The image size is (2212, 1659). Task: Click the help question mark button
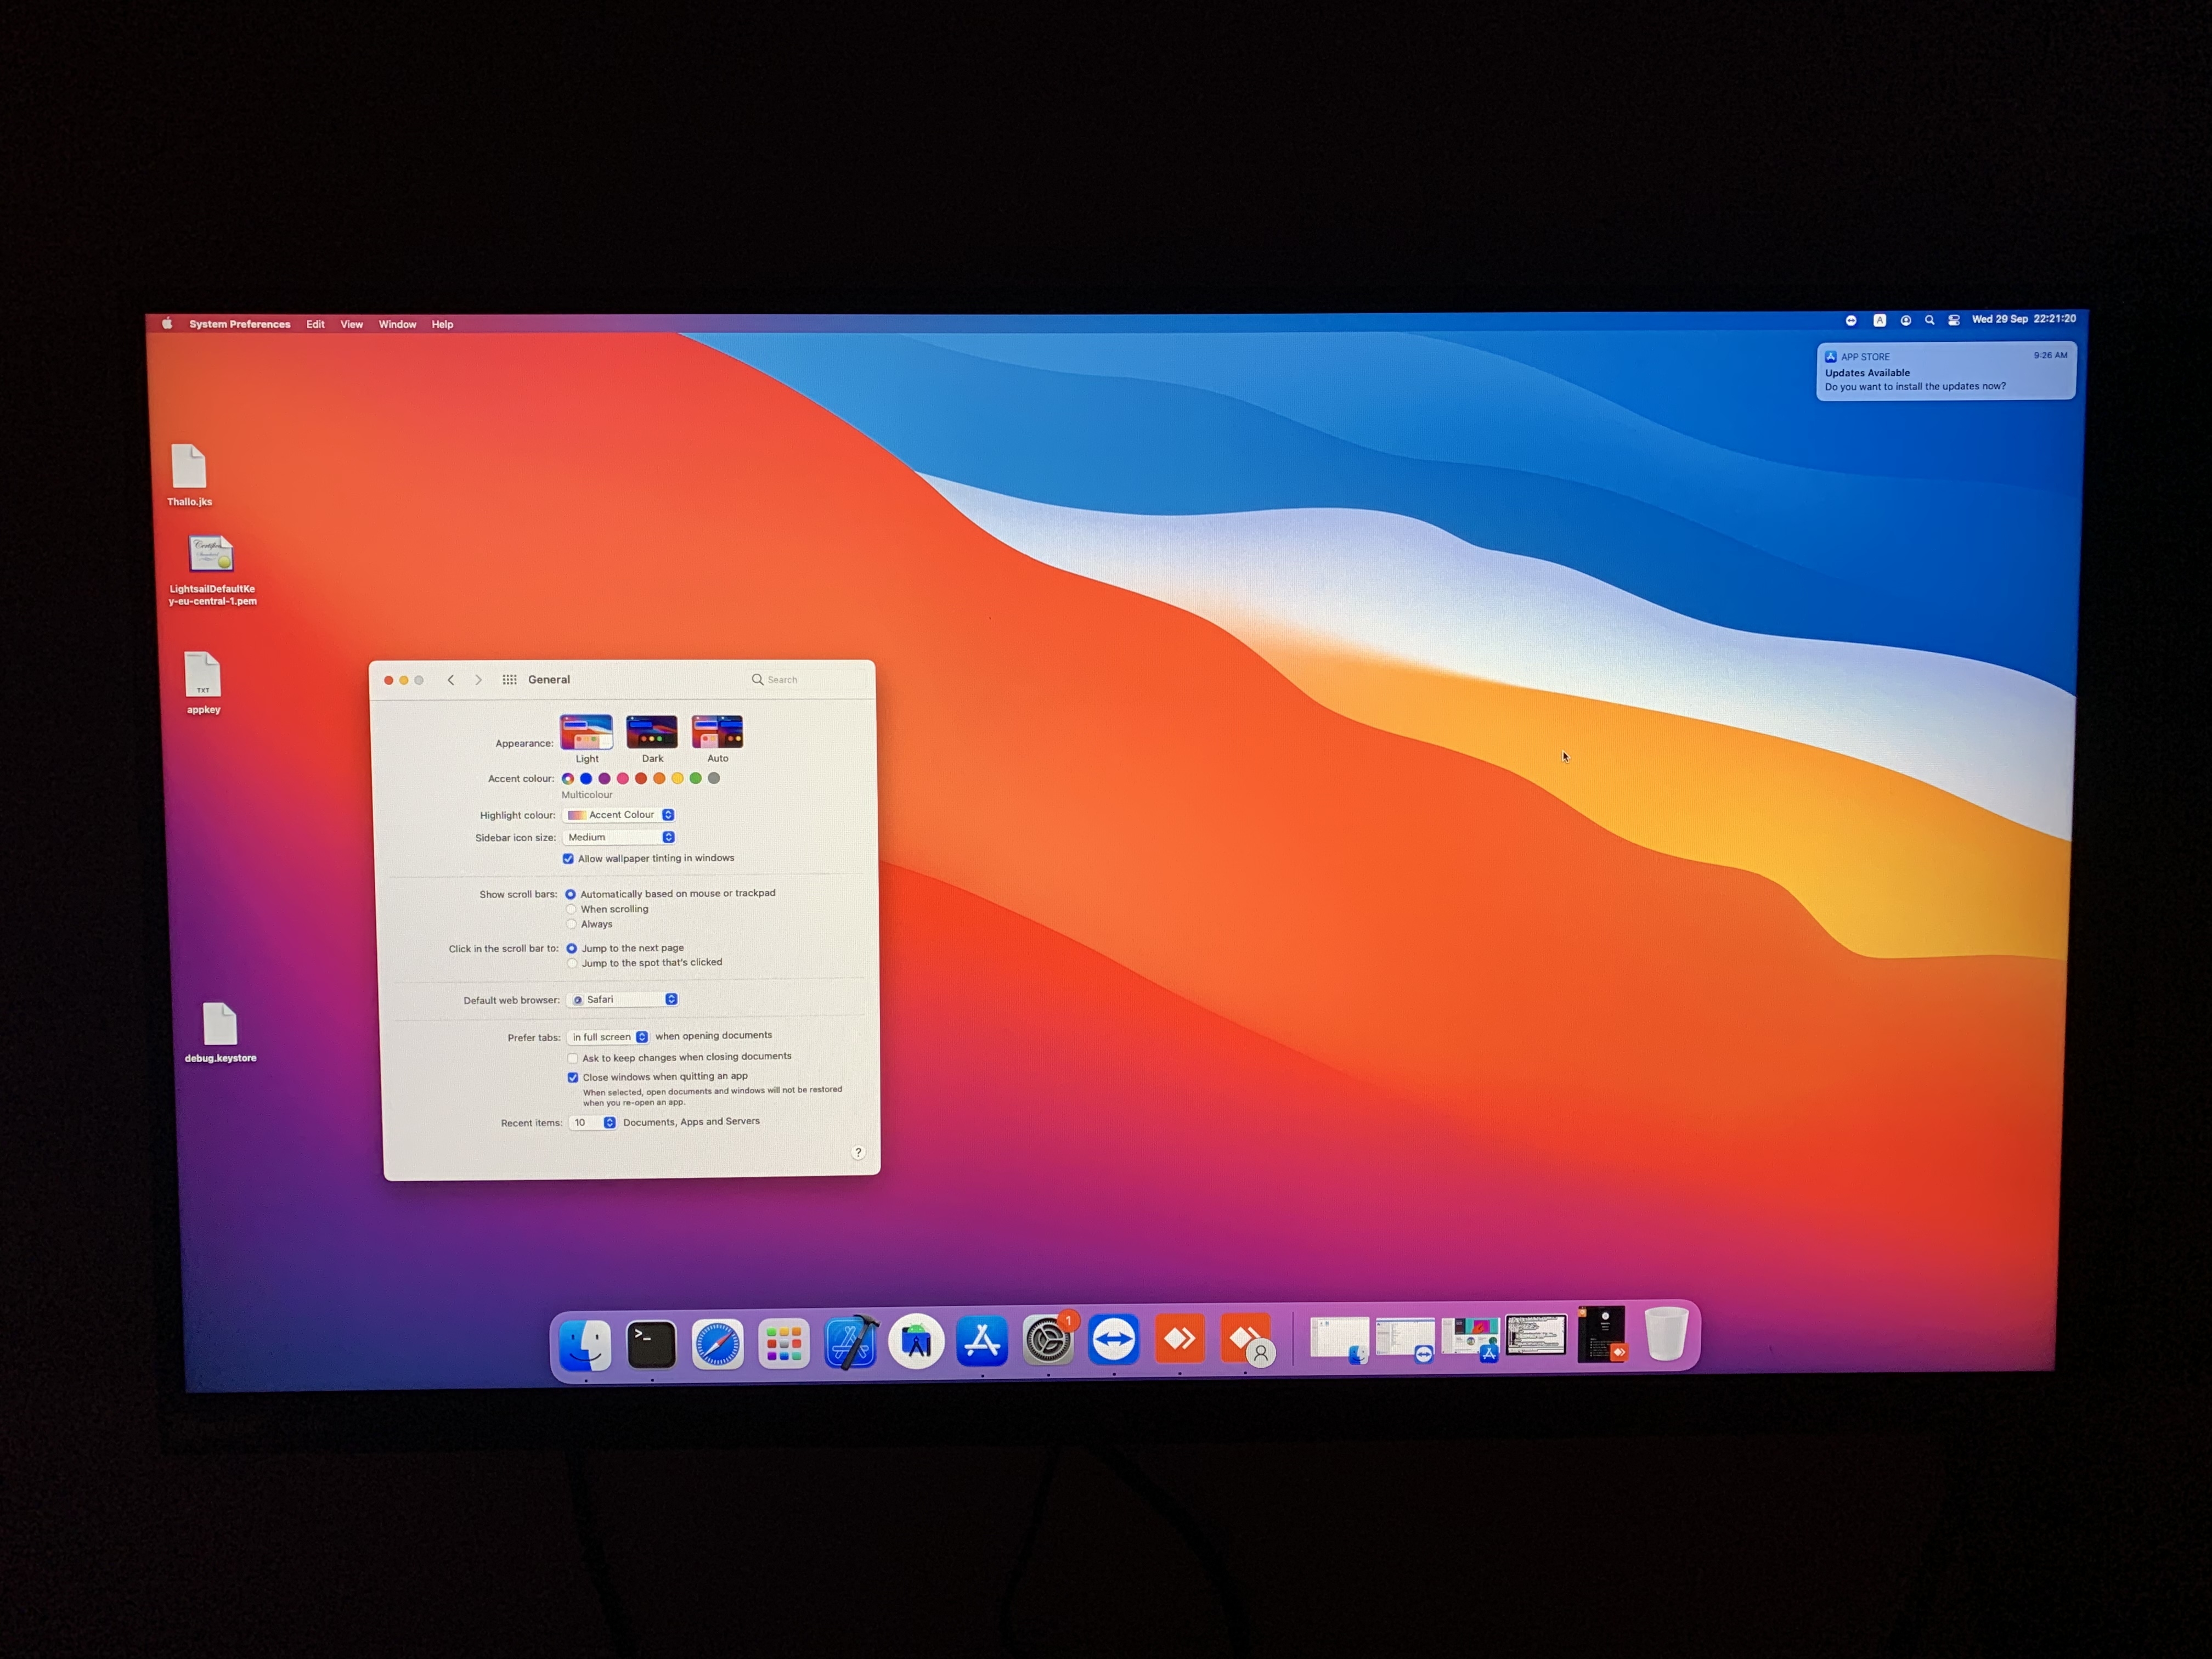[858, 1152]
